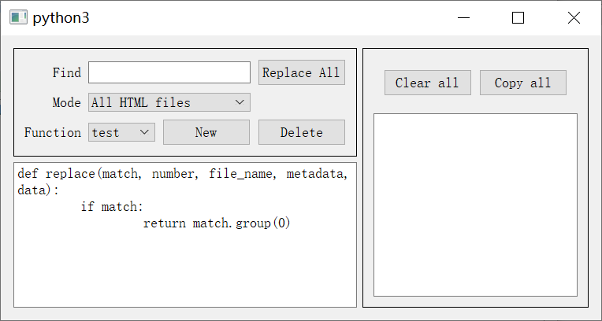
Task: Close the python3 window
Action: pos(574,17)
